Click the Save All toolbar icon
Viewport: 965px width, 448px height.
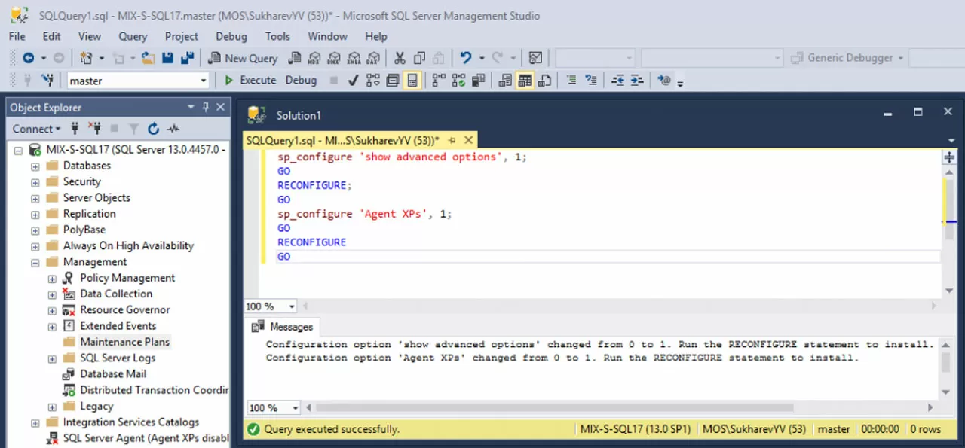pos(186,58)
